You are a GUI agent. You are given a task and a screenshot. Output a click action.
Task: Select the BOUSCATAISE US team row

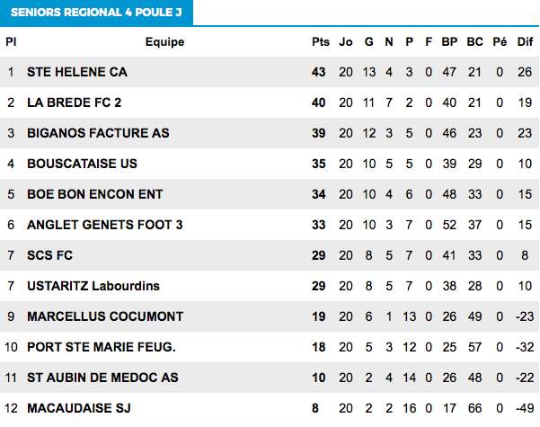click(x=270, y=164)
